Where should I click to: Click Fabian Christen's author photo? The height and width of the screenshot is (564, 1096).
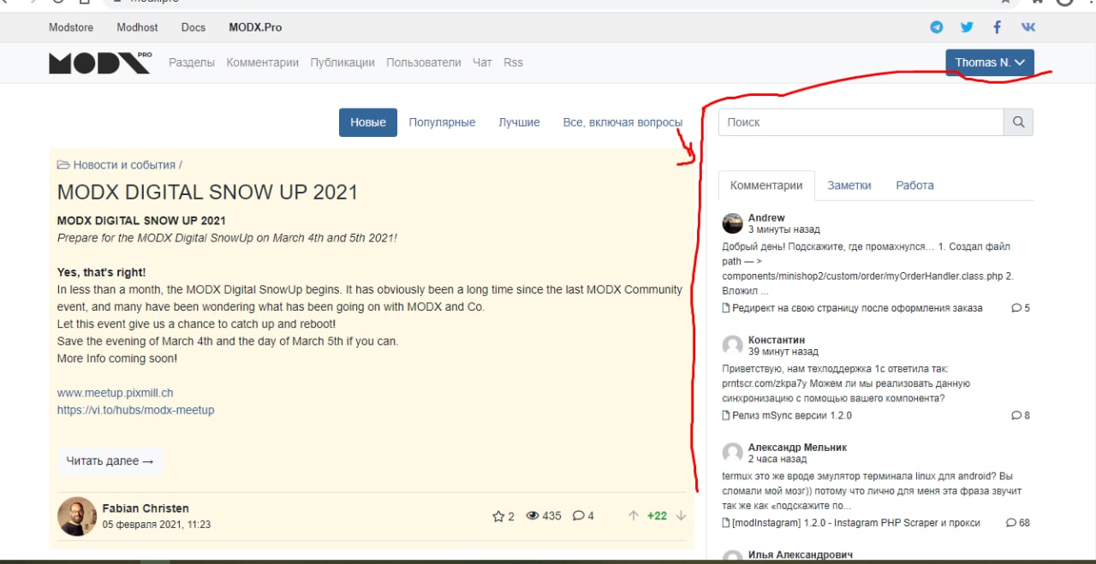[x=77, y=516]
